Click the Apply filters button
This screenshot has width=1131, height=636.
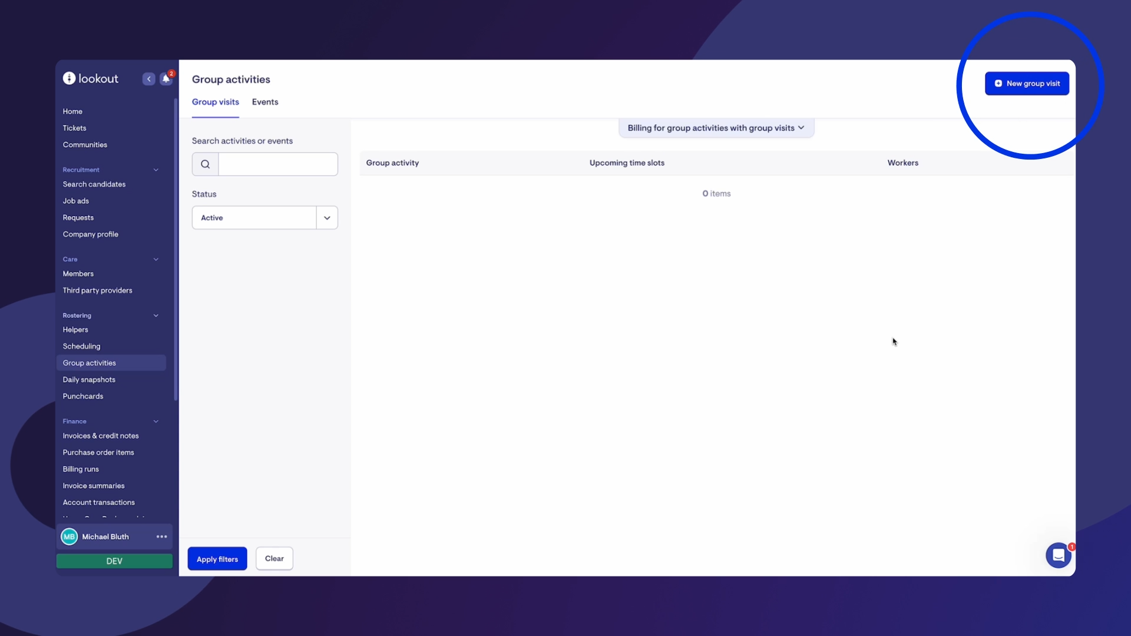click(217, 559)
